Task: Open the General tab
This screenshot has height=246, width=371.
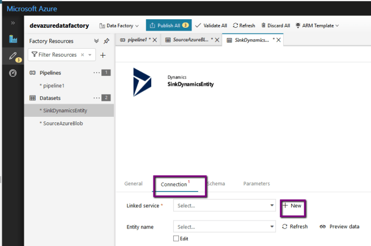Action: click(133, 184)
